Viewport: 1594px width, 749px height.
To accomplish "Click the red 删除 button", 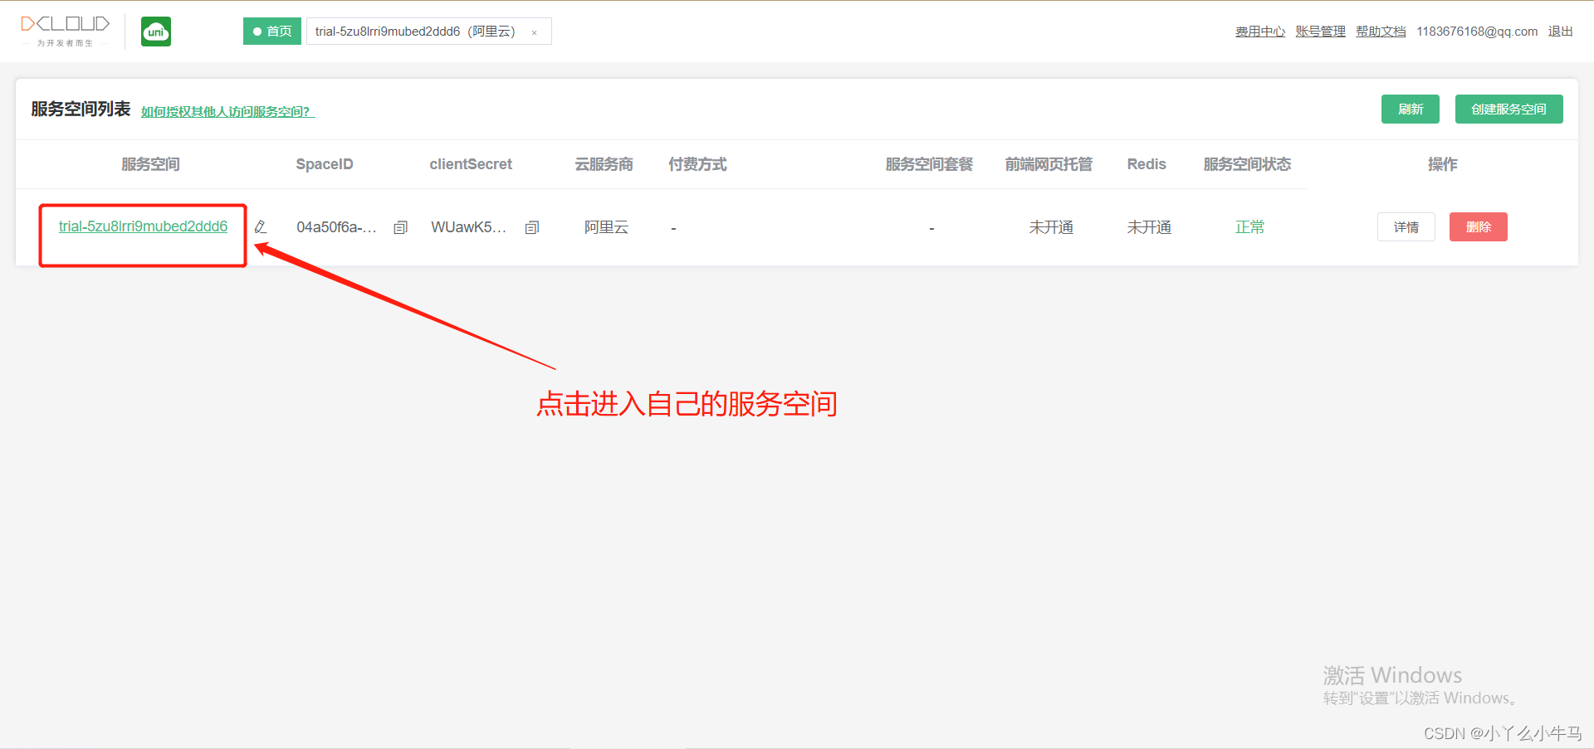I will tap(1479, 227).
